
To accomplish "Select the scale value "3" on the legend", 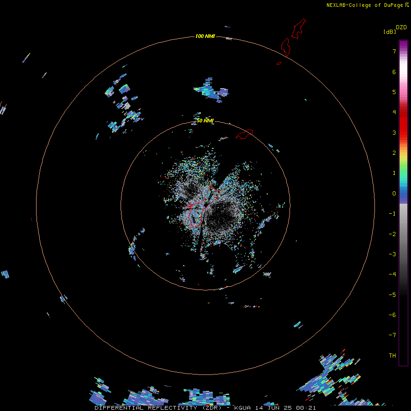I will (394, 132).
